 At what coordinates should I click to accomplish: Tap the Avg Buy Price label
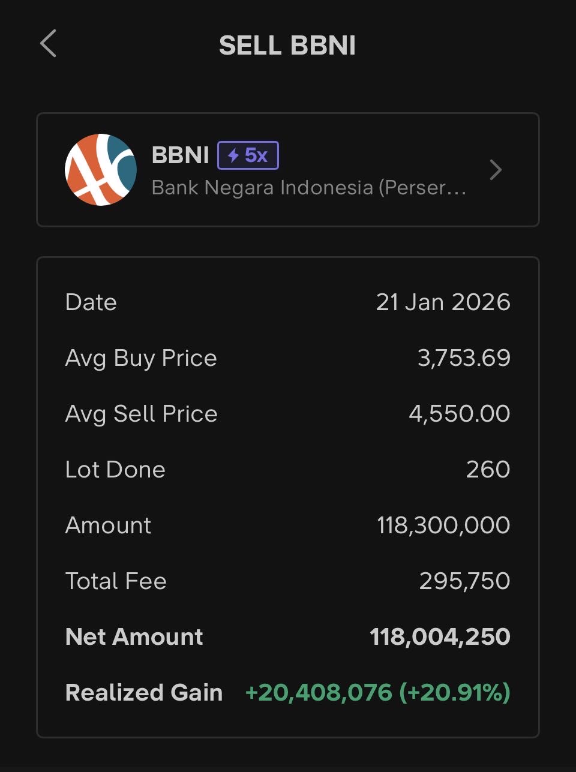click(141, 358)
